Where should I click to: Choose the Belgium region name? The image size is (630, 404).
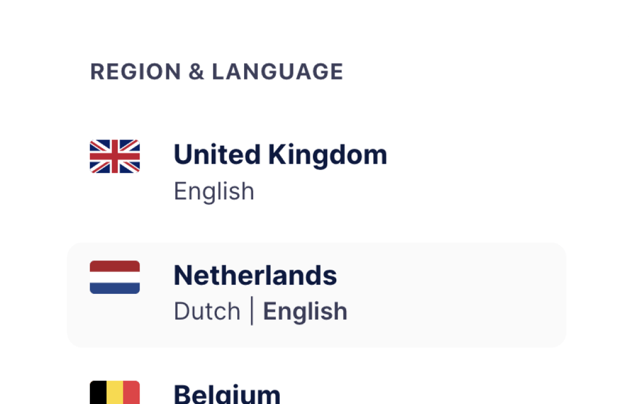click(x=227, y=395)
